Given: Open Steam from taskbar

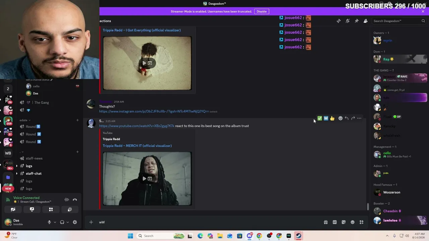Looking at the screenshot, I should [x=298, y=236].
